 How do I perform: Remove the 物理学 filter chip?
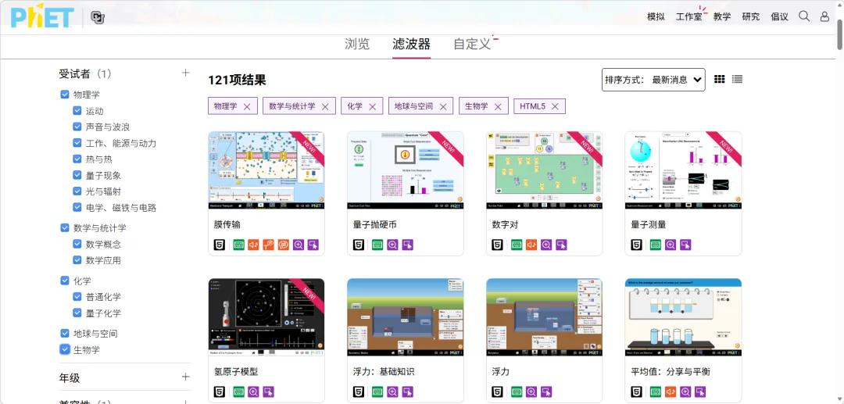tap(247, 106)
